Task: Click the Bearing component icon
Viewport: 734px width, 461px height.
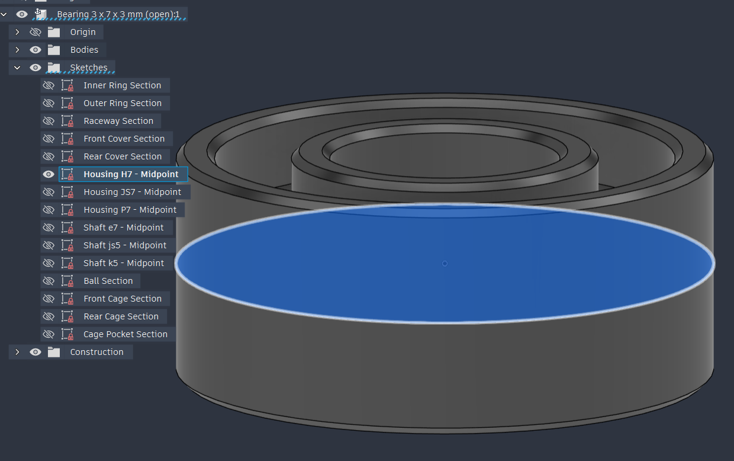Action: pos(40,14)
